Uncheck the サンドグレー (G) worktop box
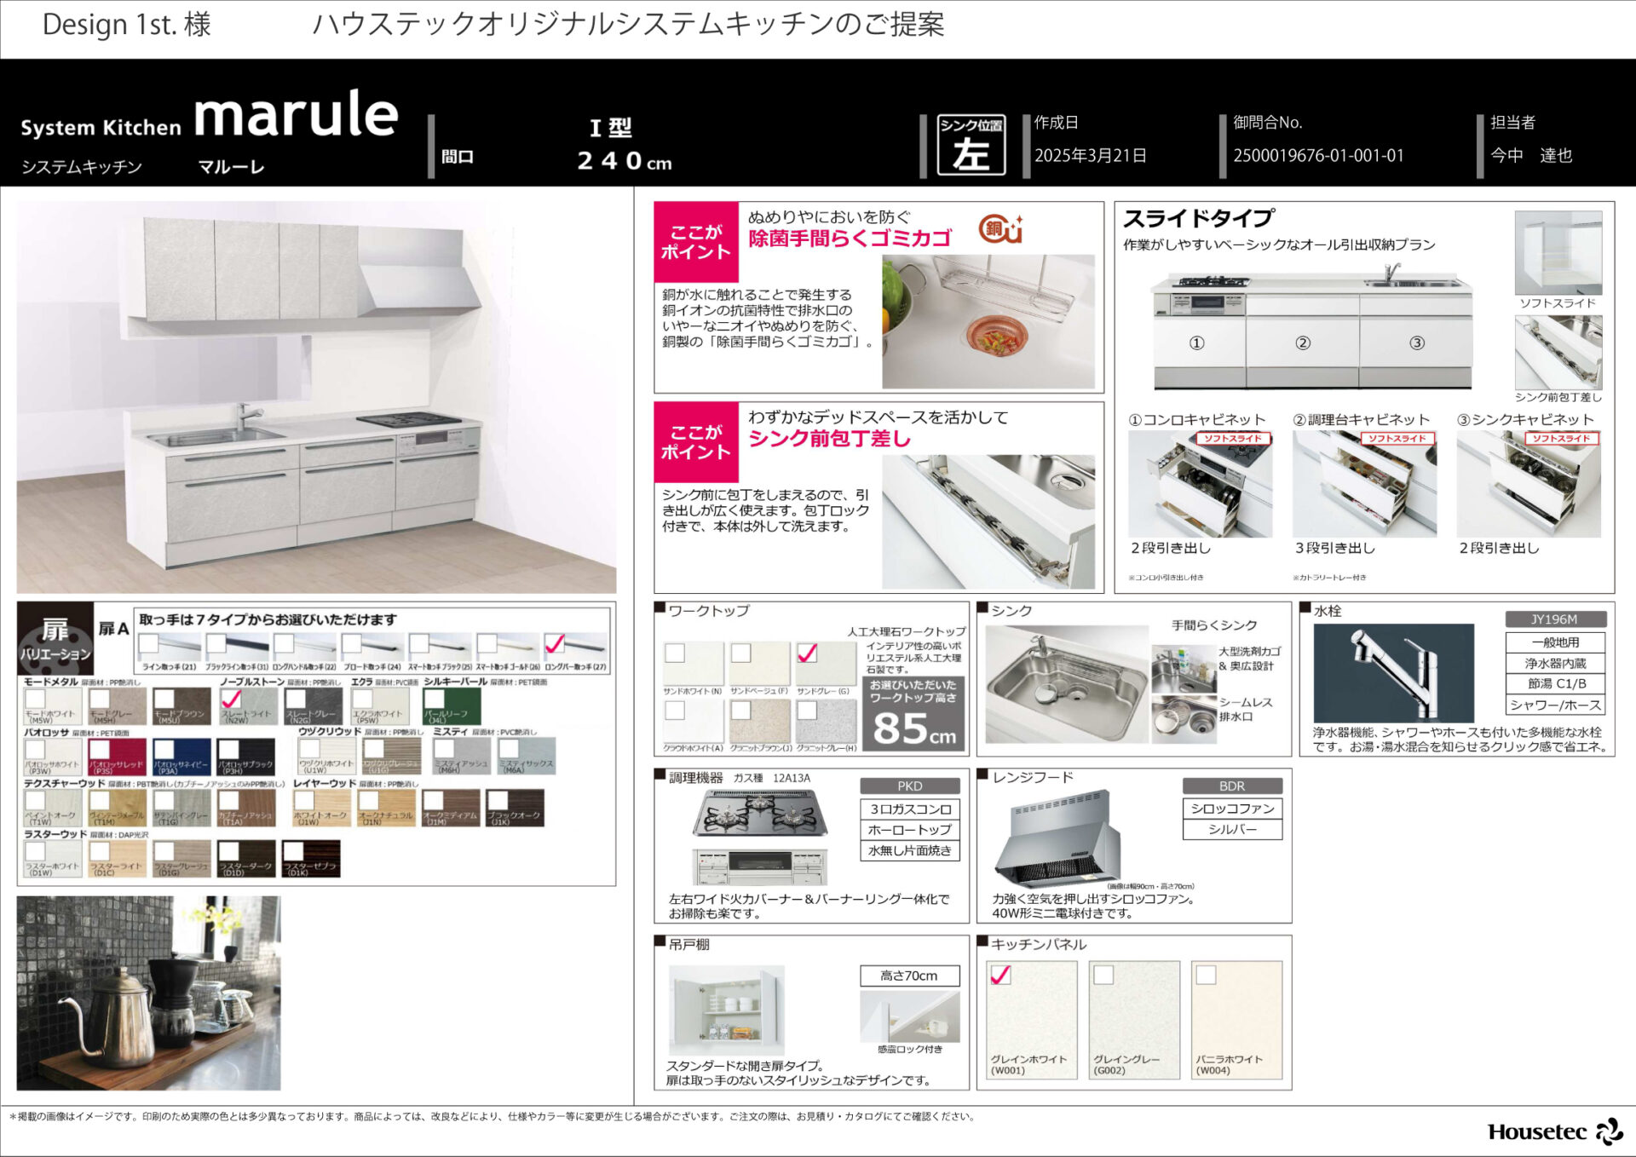Screen dimensions: 1636x1157 807,653
